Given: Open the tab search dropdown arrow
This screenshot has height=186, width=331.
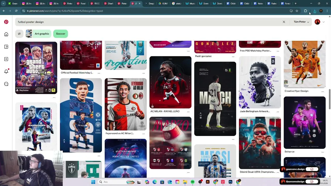Looking at the screenshot, I should coord(3,4).
